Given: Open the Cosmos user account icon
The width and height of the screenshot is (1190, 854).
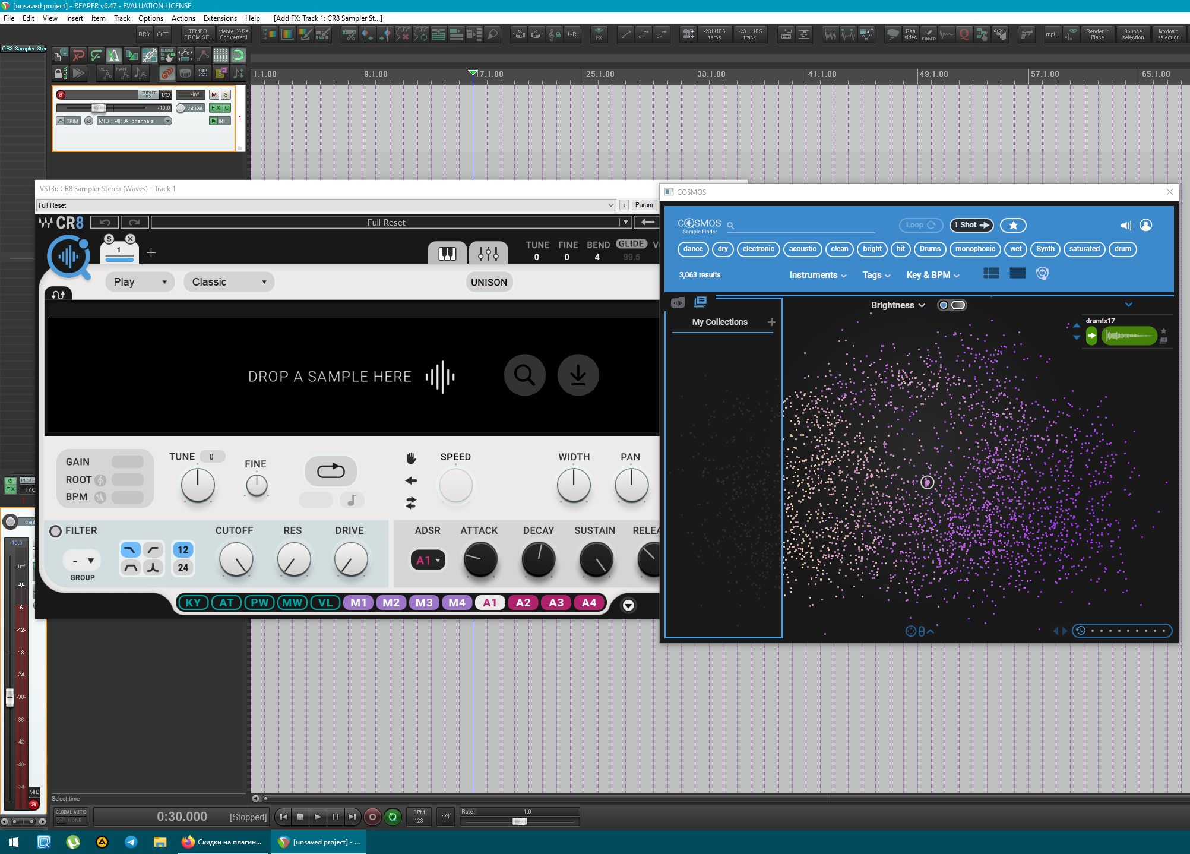Looking at the screenshot, I should point(1146,225).
